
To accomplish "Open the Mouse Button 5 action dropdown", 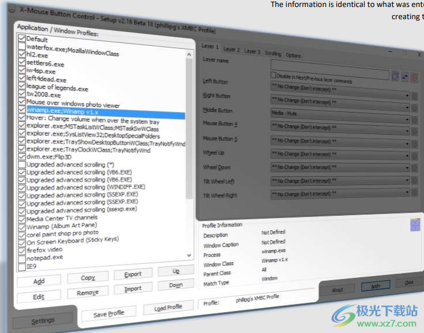I will coord(340,142).
